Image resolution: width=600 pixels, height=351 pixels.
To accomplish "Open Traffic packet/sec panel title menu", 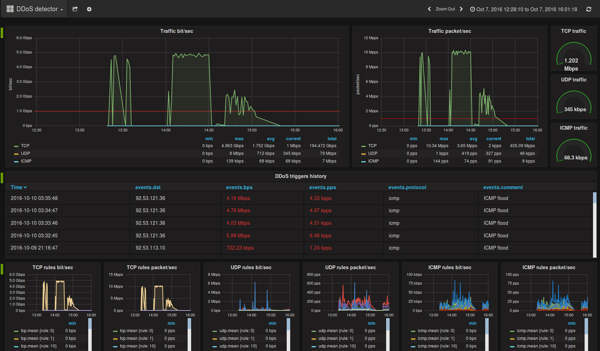I will pos(449,31).
